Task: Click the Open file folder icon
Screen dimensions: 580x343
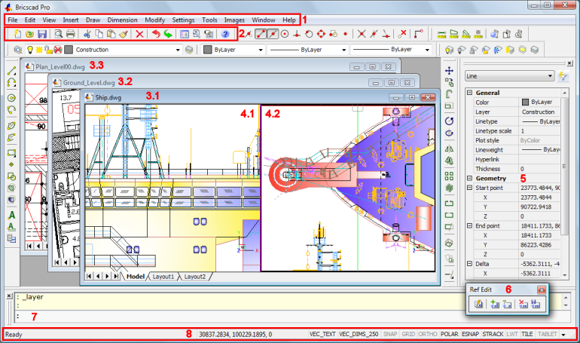Action: pyautogui.click(x=29, y=34)
